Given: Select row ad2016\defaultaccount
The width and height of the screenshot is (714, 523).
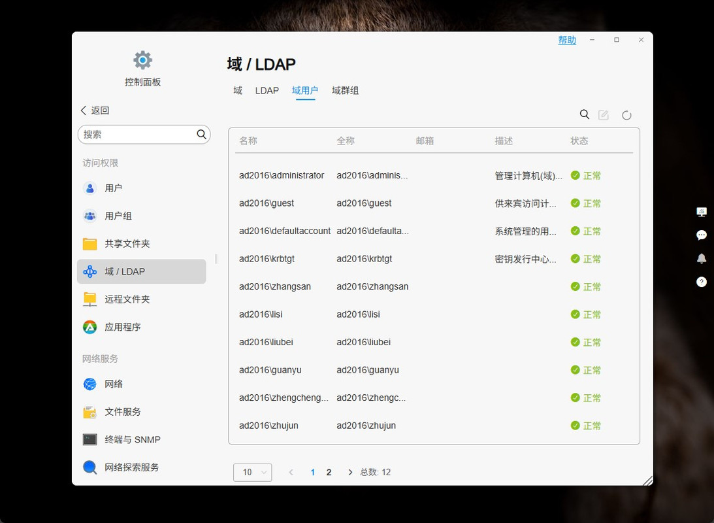Looking at the screenshot, I should (x=434, y=231).
